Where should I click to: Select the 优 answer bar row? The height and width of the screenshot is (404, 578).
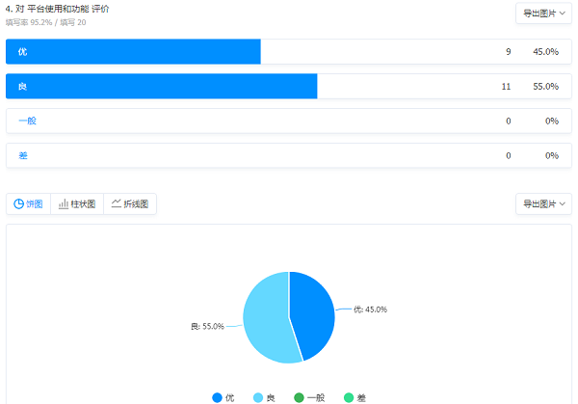coord(289,52)
